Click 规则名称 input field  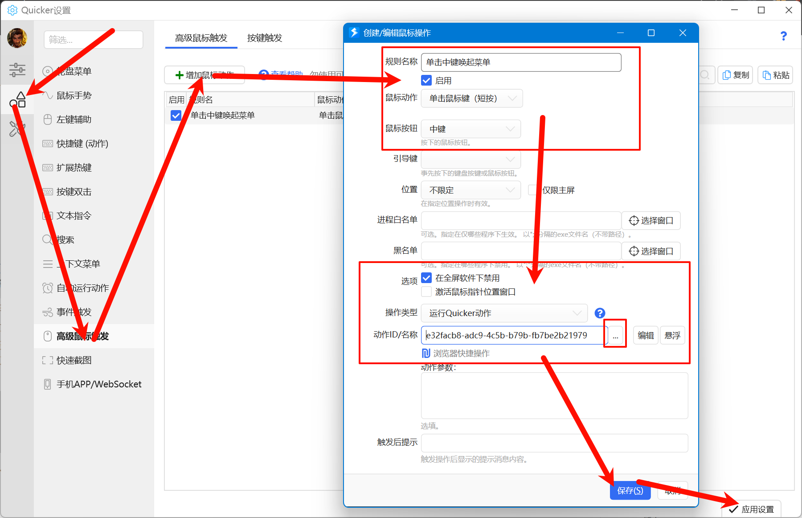pyautogui.click(x=521, y=62)
